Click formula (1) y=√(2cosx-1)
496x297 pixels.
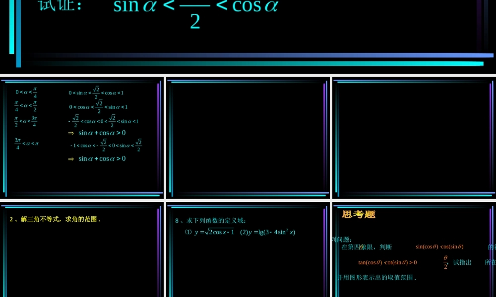click(210, 232)
